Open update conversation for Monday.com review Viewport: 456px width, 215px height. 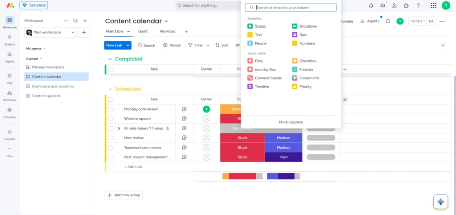184,109
